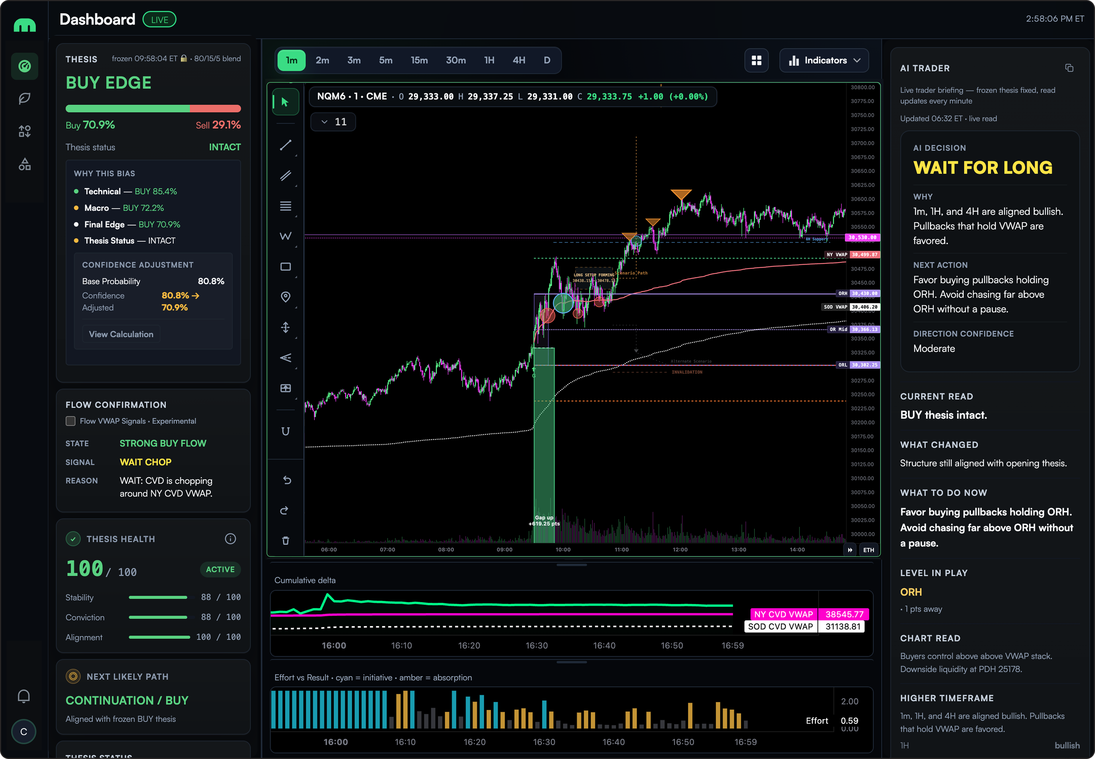Viewport: 1095px width, 759px height.
Task: Select the W pattern drawing tool
Action: (x=286, y=236)
